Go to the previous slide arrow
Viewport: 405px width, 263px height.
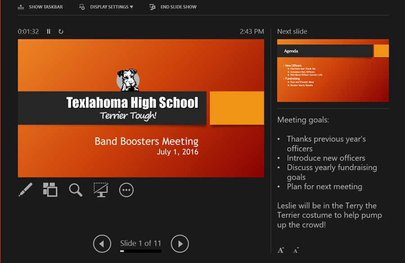point(102,244)
